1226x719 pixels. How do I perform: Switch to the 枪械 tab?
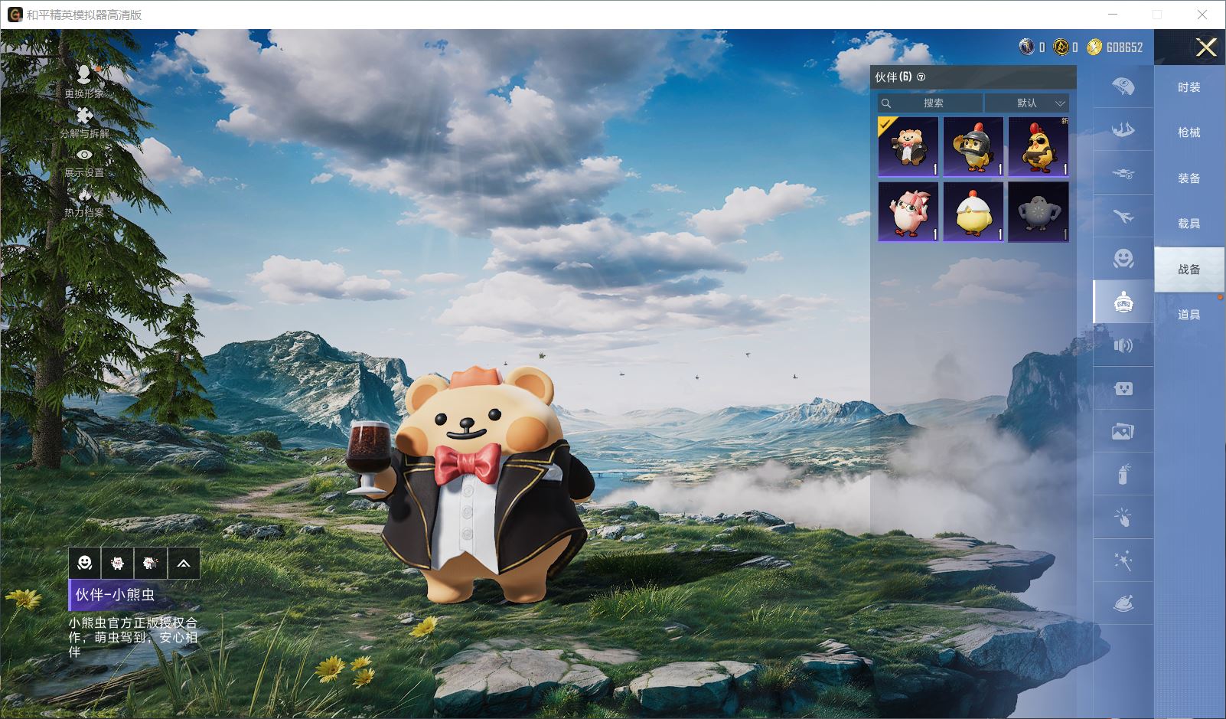tap(1189, 132)
